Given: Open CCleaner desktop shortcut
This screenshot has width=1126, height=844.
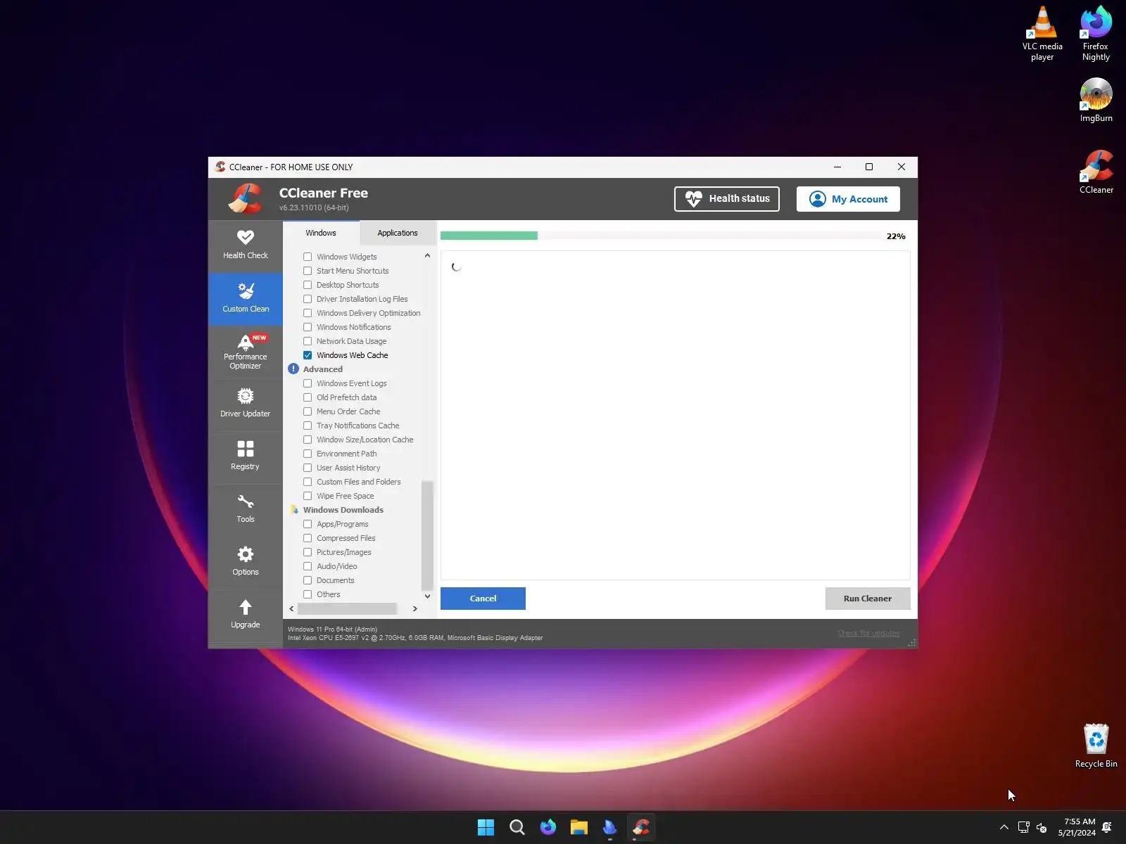Looking at the screenshot, I should pos(1096,172).
